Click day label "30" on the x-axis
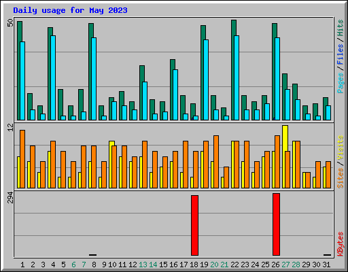Viewport: 348px width, 272px height. coord(316,265)
